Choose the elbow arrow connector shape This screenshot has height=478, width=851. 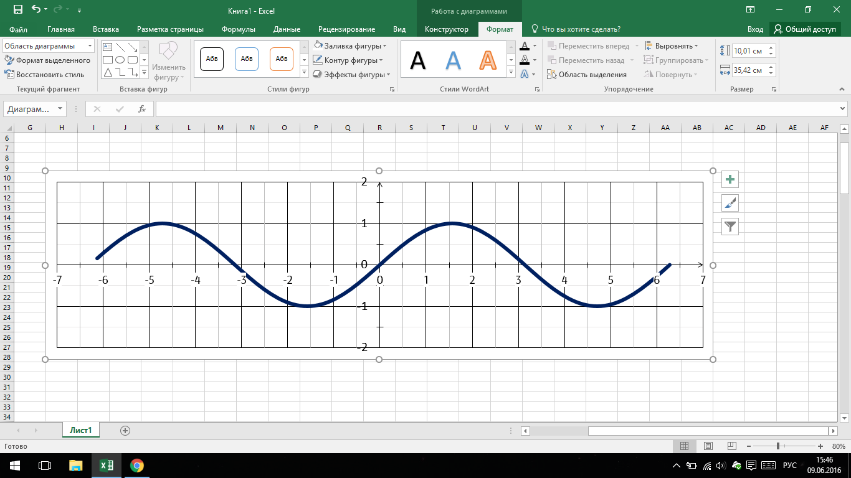tap(132, 72)
